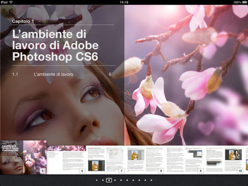Screen dimensions: 248x186
Task: Tap the Capitolo 1 heading
Action: click(x=23, y=21)
